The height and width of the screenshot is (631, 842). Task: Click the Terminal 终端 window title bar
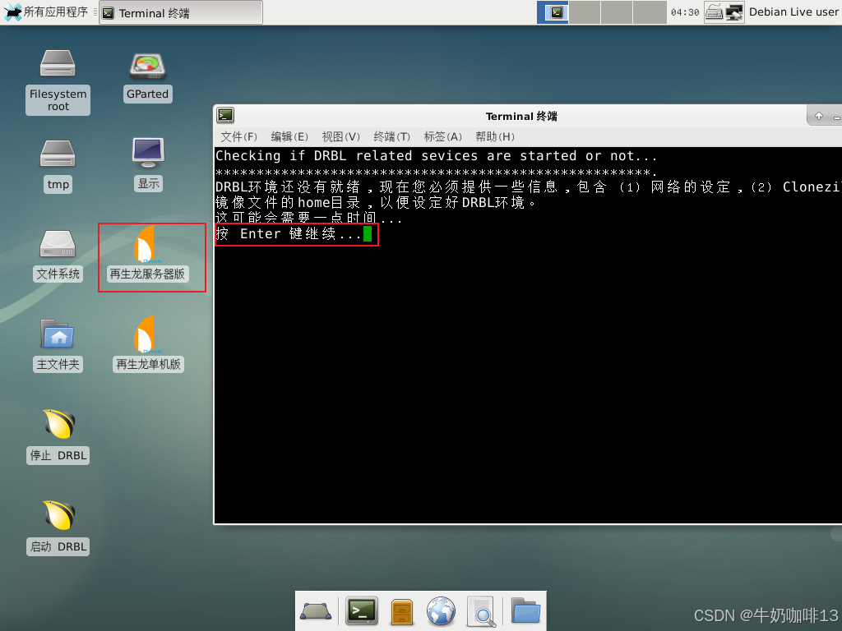tap(521, 116)
